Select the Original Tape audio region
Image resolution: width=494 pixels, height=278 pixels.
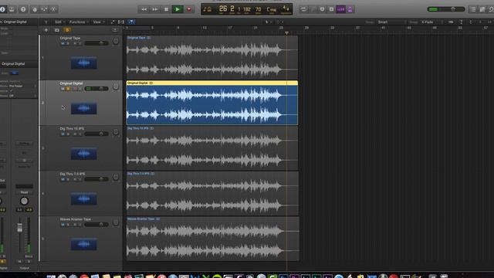tap(212, 57)
